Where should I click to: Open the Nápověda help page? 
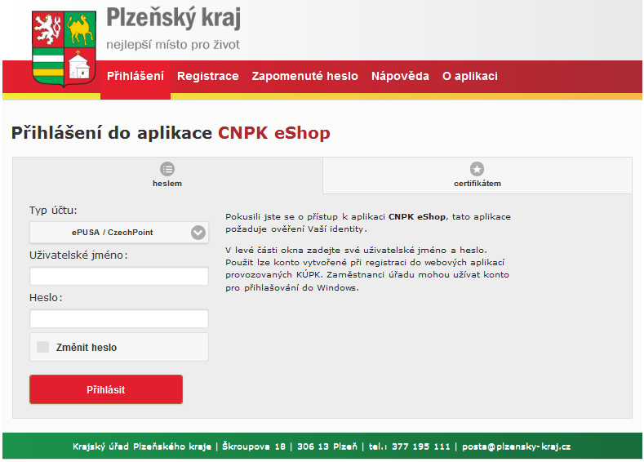click(x=400, y=76)
